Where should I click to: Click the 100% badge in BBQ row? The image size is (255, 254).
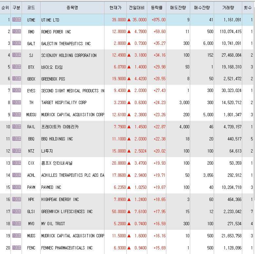tap(17, 138)
